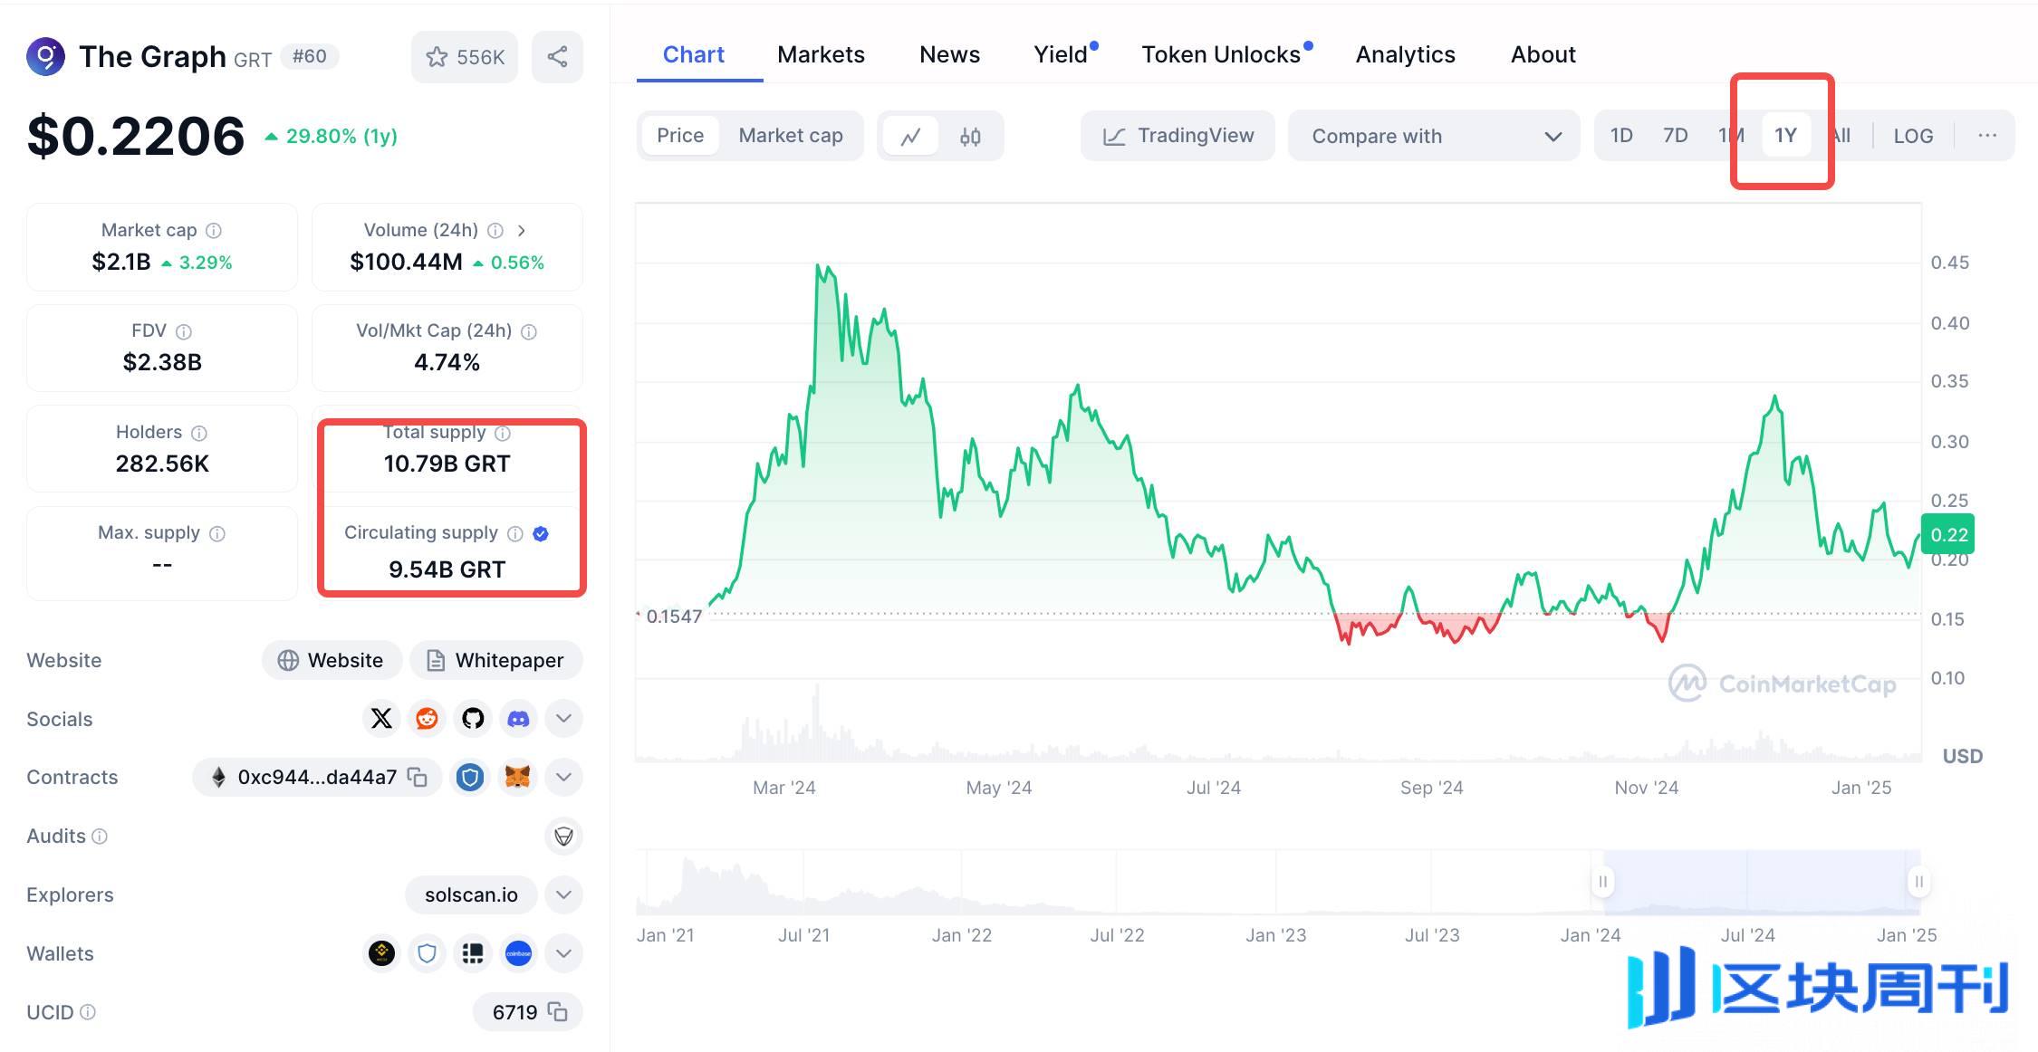Click the 0.1547 baseline price label

pyautogui.click(x=674, y=617)
